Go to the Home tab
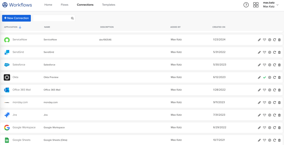 click(x=48, y=5)
